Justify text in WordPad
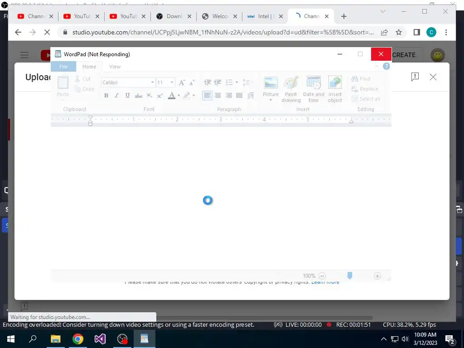Image resolution: width=464 pixels, height=348 pixels. tap(239, 95)
